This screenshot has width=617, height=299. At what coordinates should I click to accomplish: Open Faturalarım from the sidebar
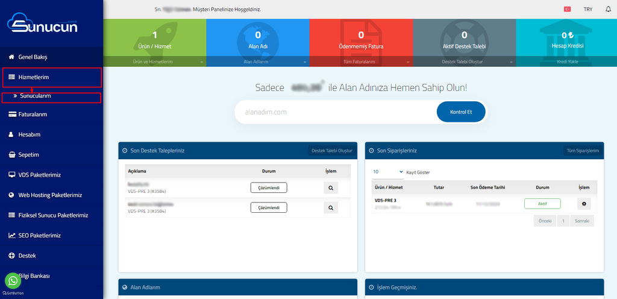[33, 114]
